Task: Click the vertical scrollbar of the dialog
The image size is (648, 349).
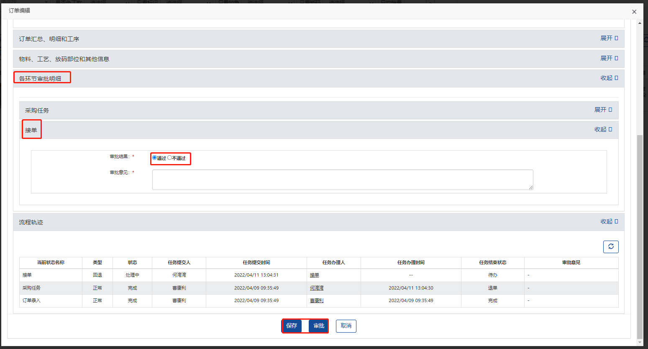Action: [x=639, y=234]
